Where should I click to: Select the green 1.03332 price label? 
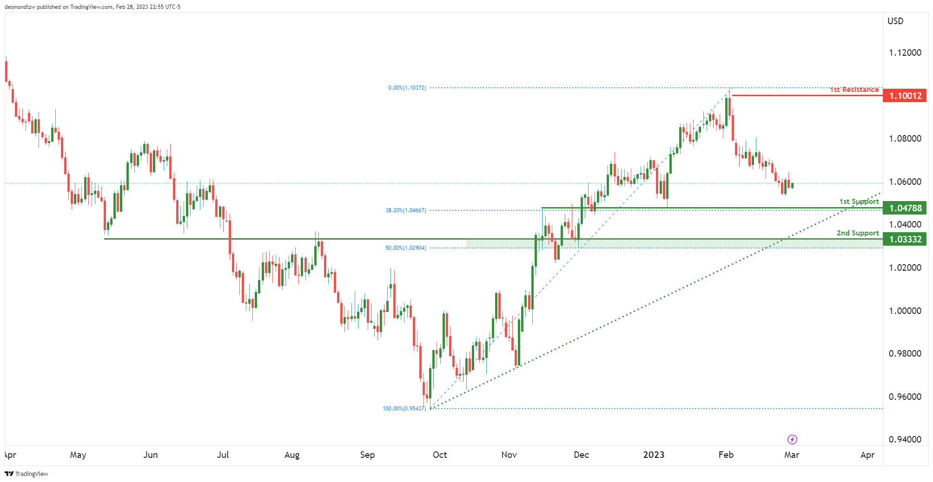click(x=905, y=239)
